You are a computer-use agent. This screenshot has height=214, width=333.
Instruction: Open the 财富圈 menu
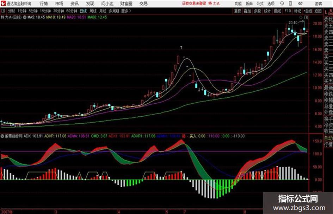(126, 4)
